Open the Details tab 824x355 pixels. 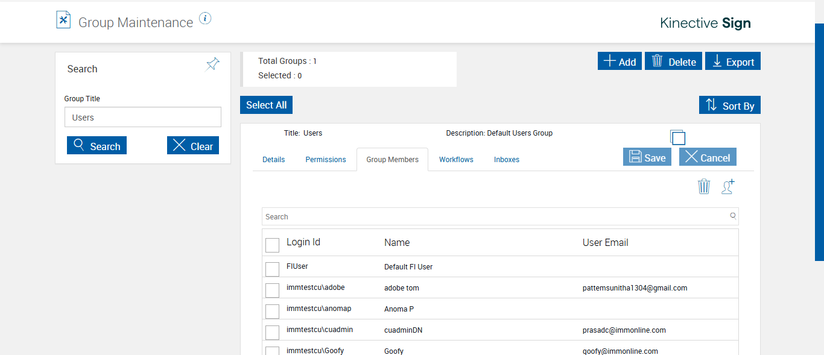pyautogui.click(x=274, y=160)
